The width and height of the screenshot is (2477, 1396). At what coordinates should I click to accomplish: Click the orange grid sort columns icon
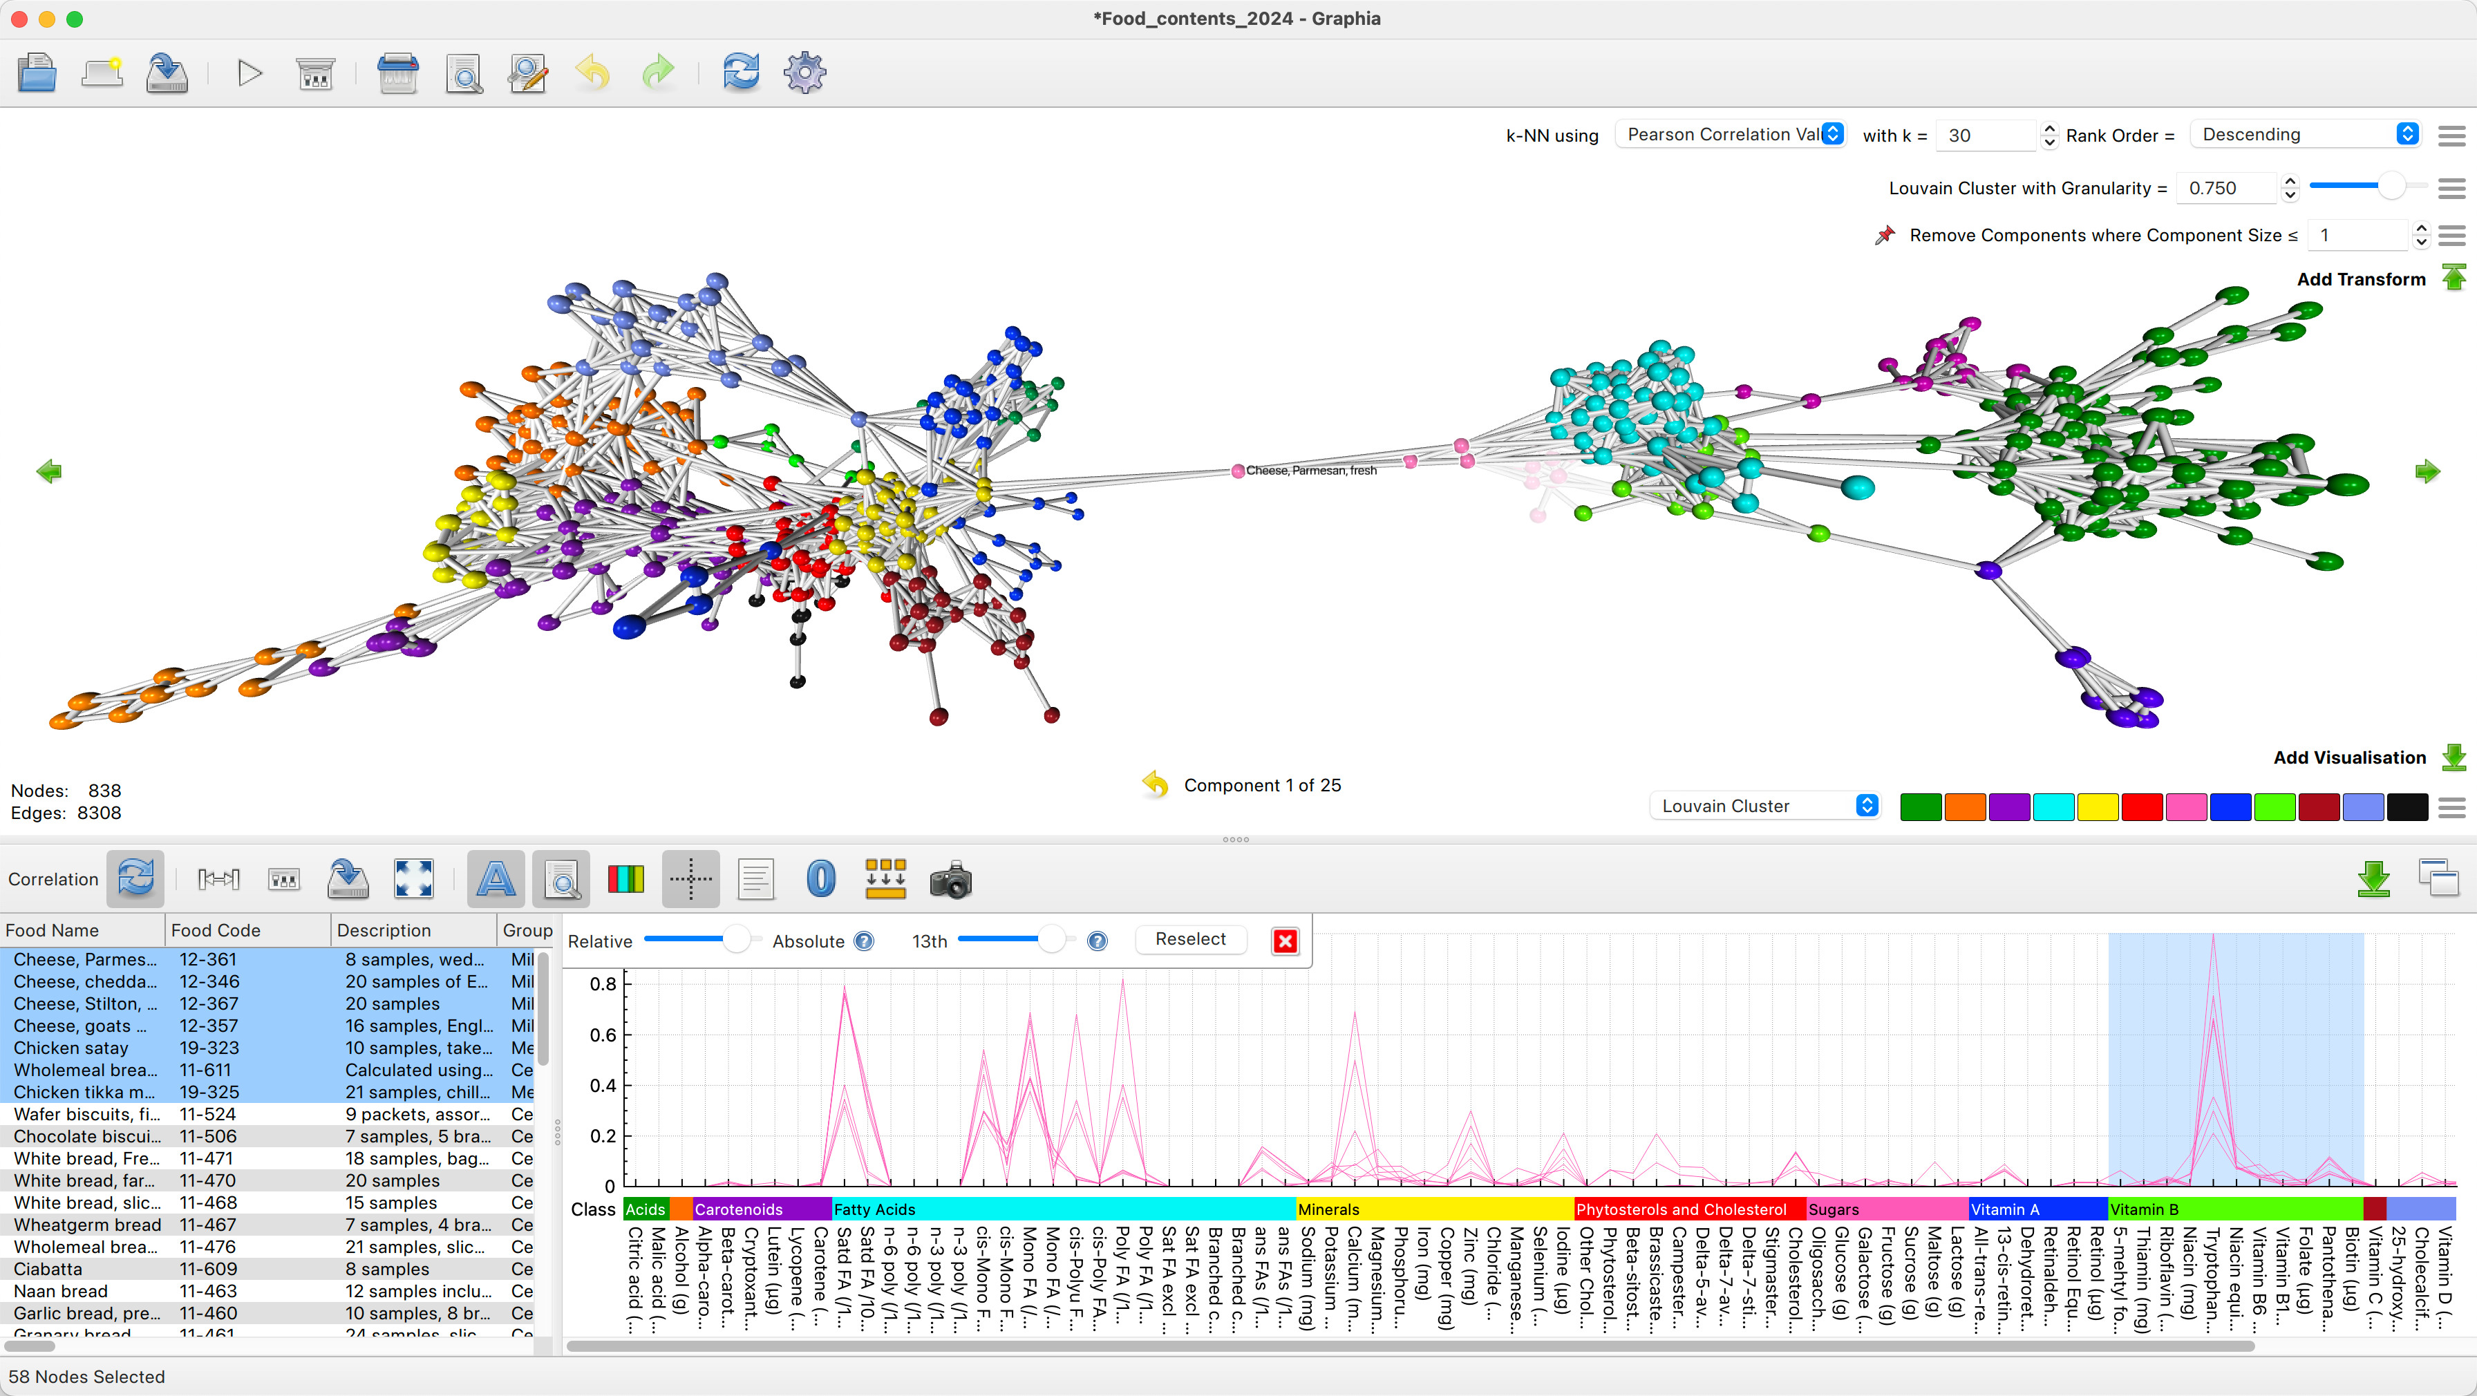pos(885,879)
